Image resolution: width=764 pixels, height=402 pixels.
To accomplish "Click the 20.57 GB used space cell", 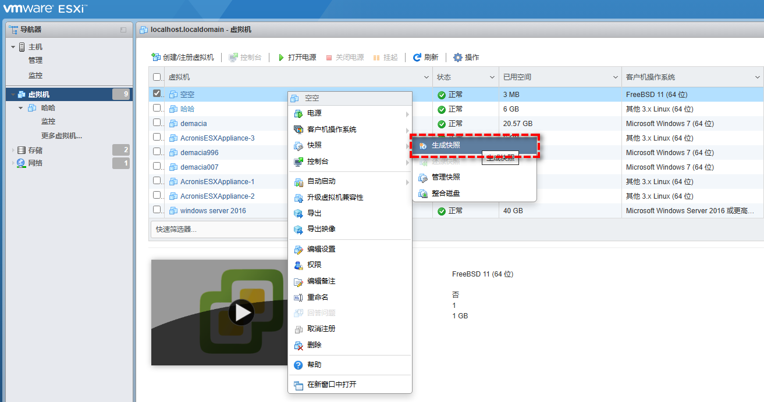I will coord(518,124).
